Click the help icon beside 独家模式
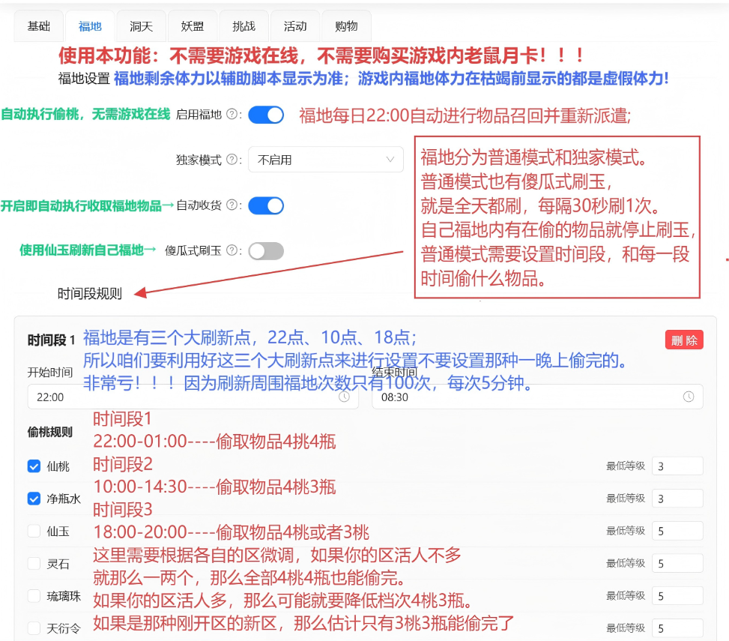 coord(231,160)
